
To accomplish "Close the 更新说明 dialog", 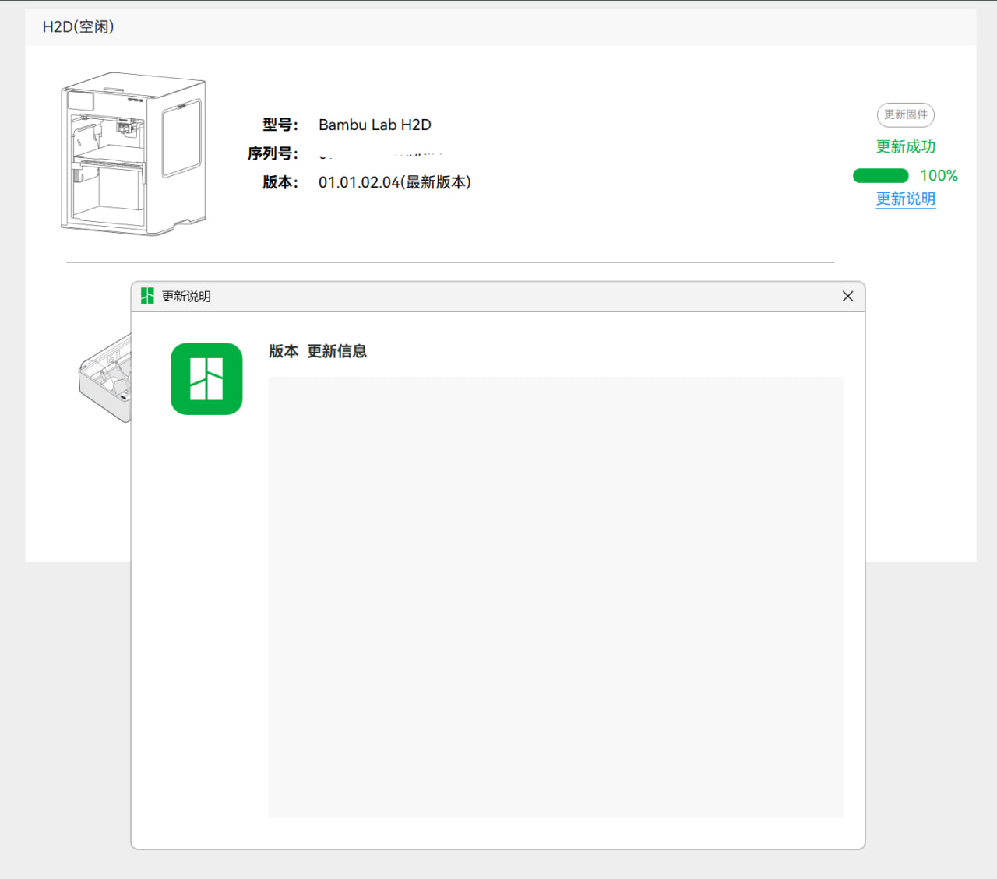I will click(x=847, y=296).
